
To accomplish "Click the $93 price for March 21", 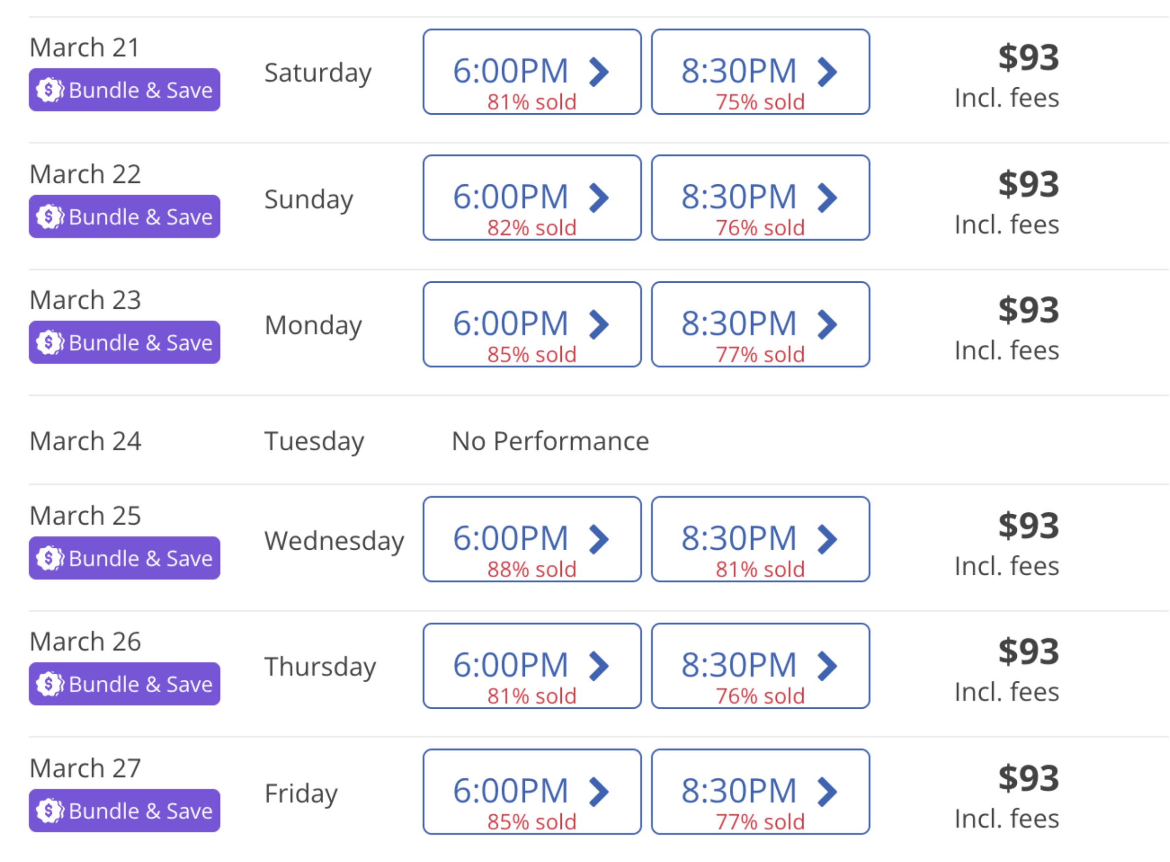I will click(x=1028, y=58).
